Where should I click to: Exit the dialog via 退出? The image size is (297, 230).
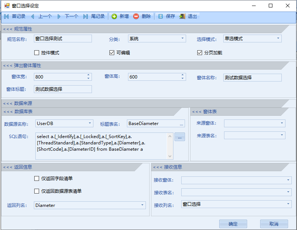[x=188, y=16]
